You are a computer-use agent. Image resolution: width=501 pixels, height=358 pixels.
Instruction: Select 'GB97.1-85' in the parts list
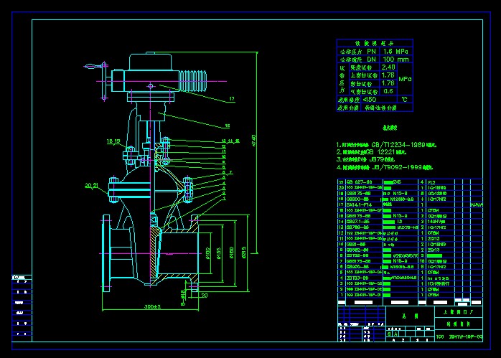click(x=358, y=222)
